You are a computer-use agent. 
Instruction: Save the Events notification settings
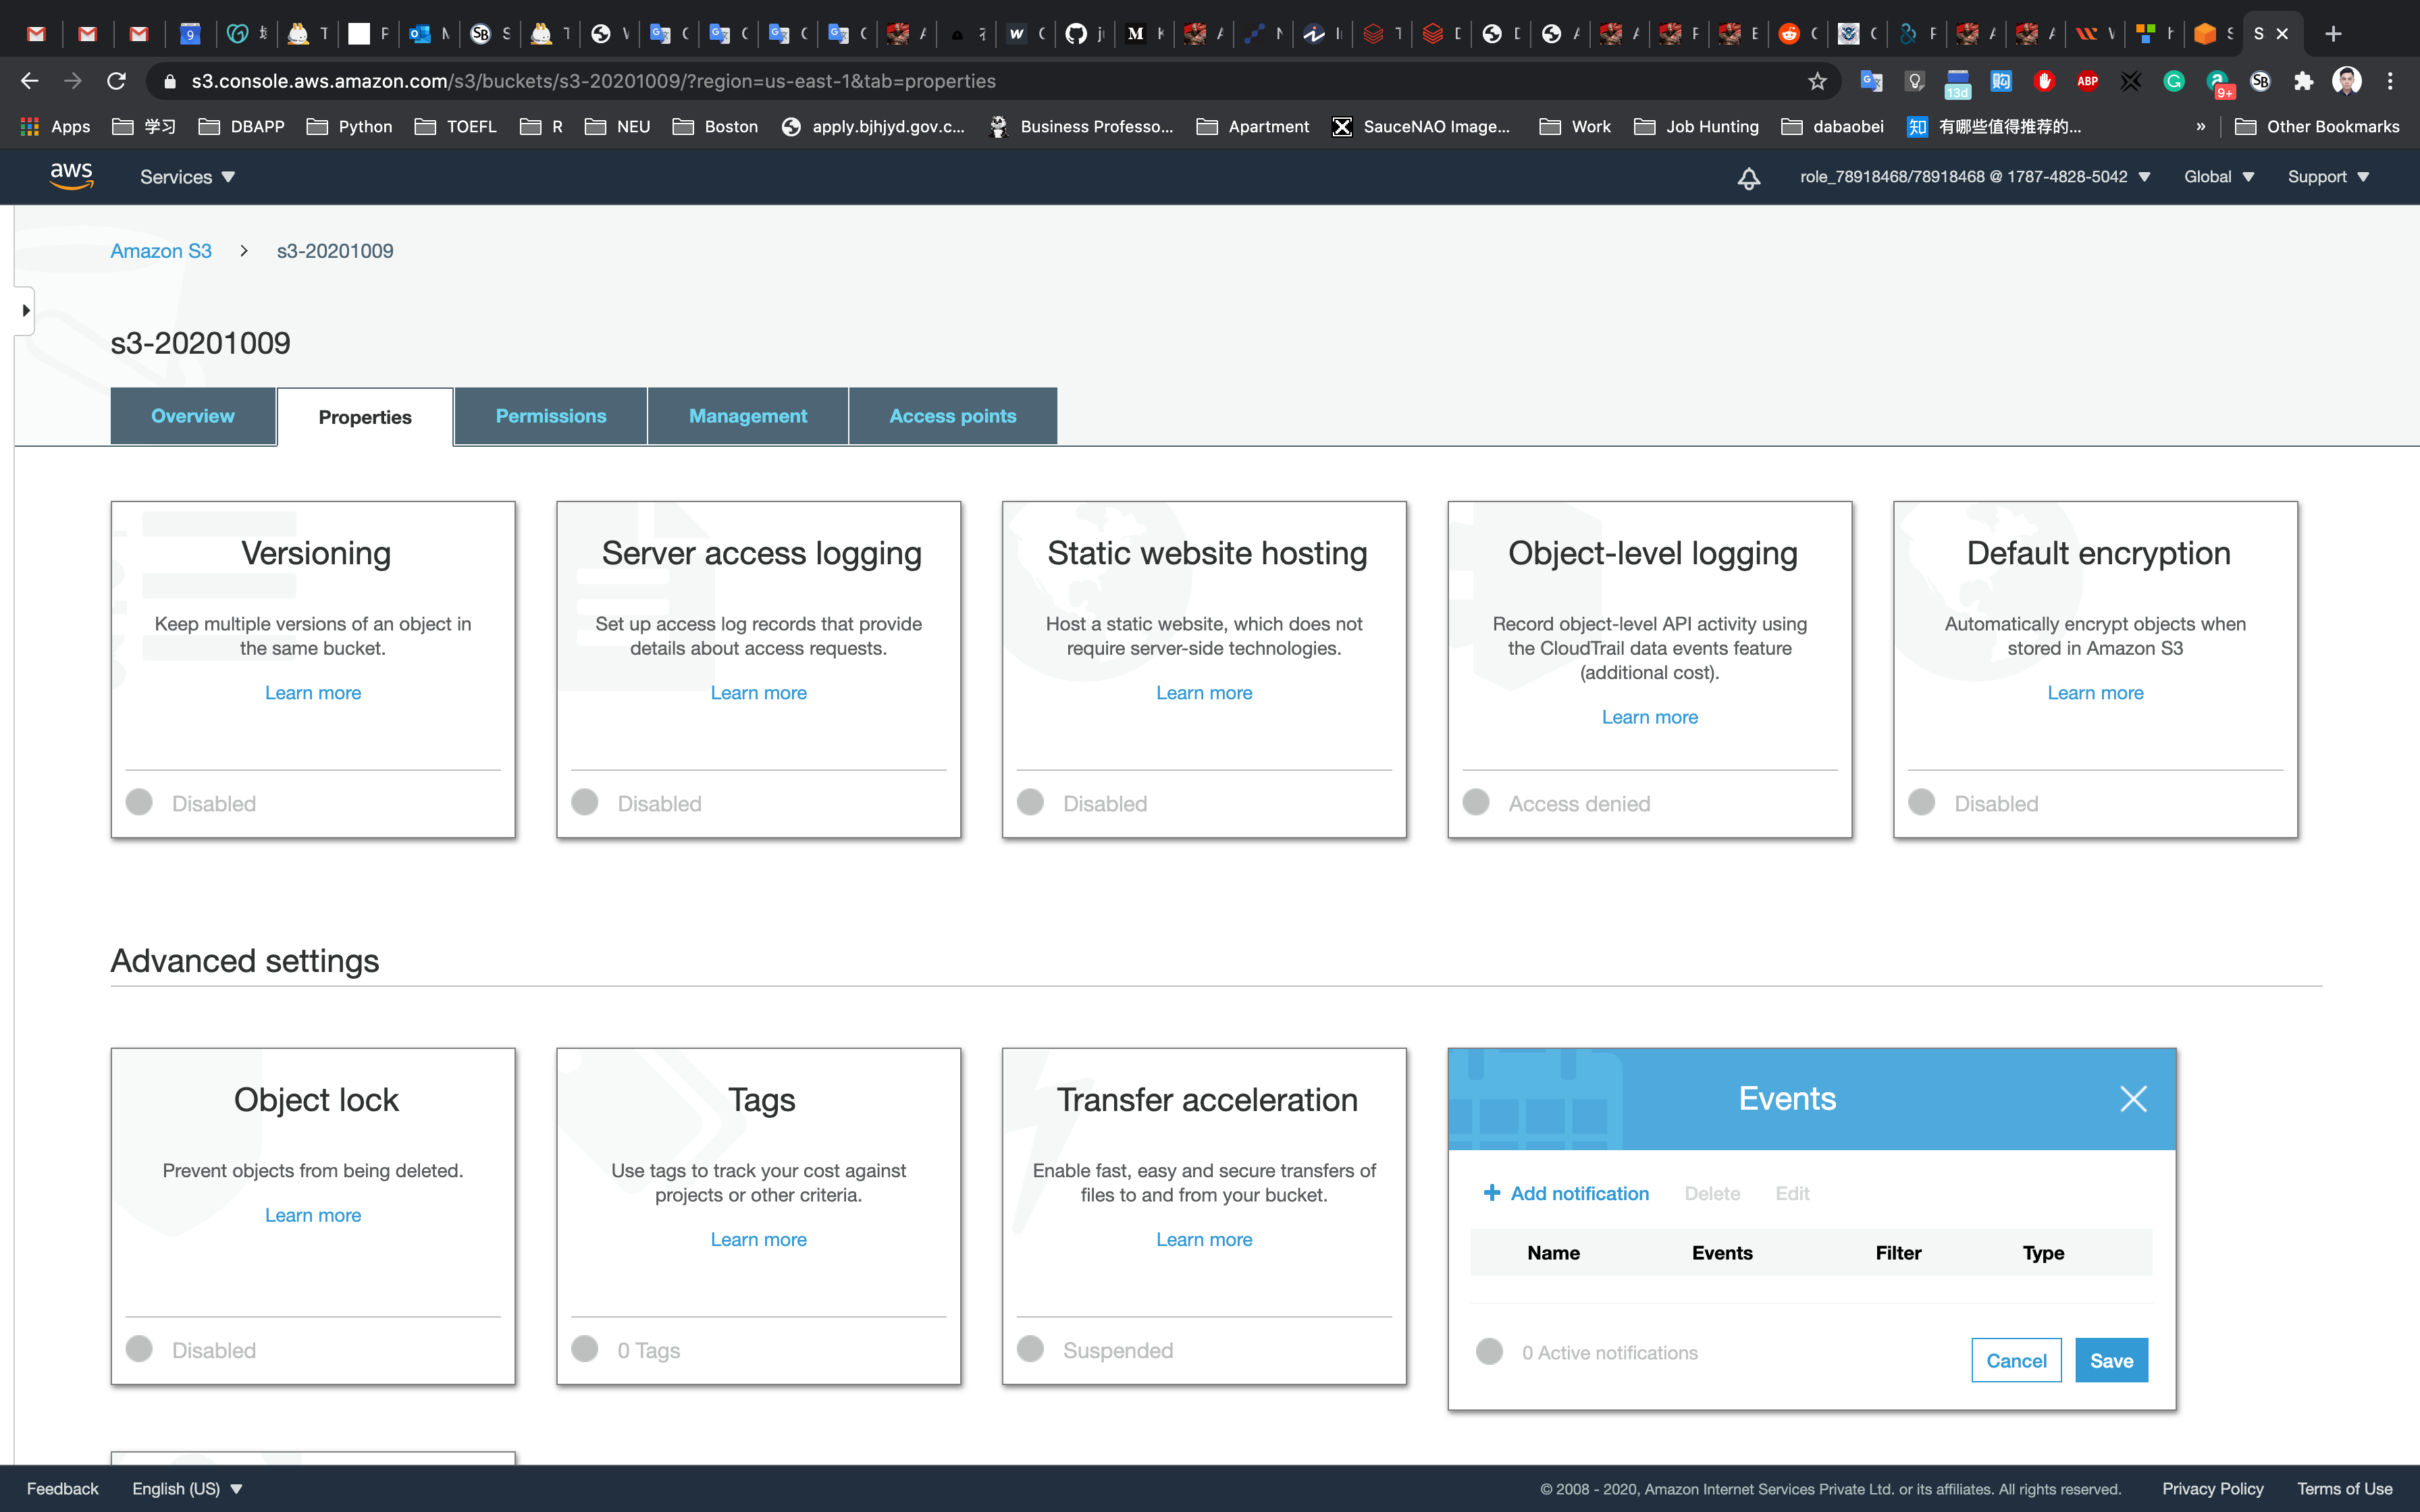click(2110, 1360)
